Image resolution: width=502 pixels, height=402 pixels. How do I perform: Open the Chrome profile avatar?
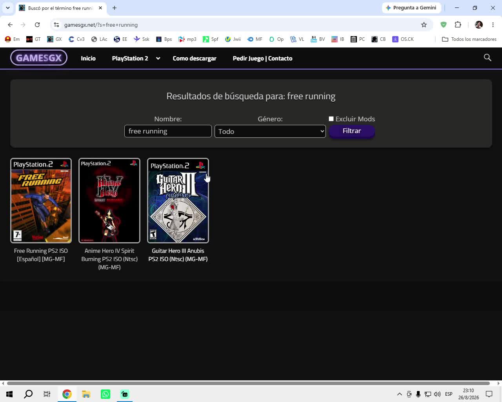pyautogui.click(x=479, y=24)
